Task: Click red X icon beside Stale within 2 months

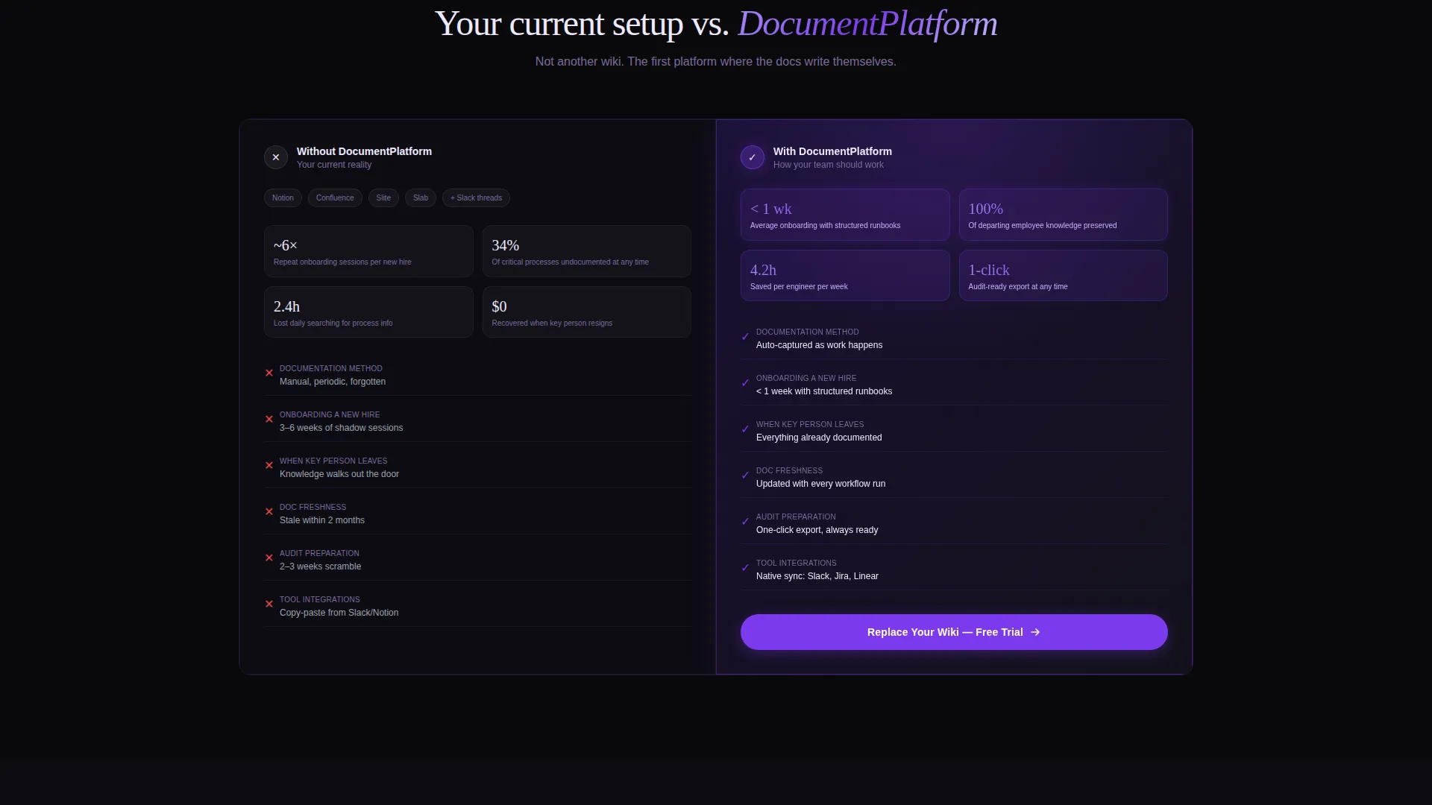Action: pyautogui.click(x=269, y=511)
